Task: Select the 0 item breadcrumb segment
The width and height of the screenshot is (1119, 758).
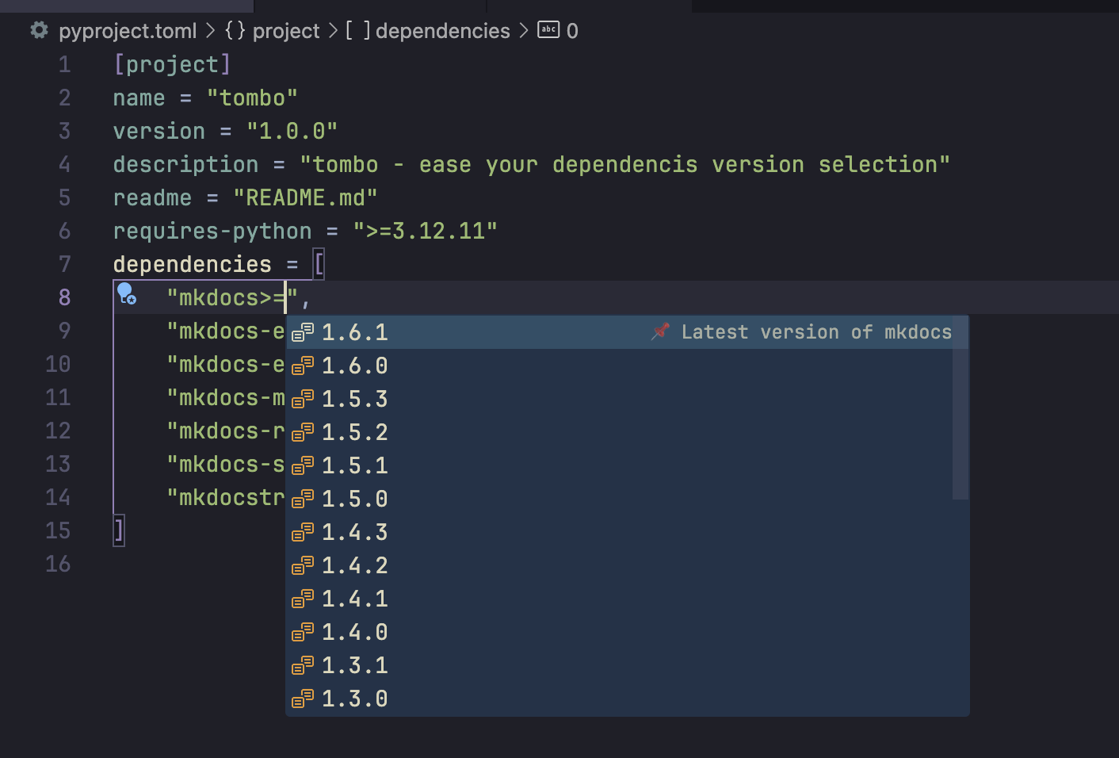Action: click(x=572, y=31)
